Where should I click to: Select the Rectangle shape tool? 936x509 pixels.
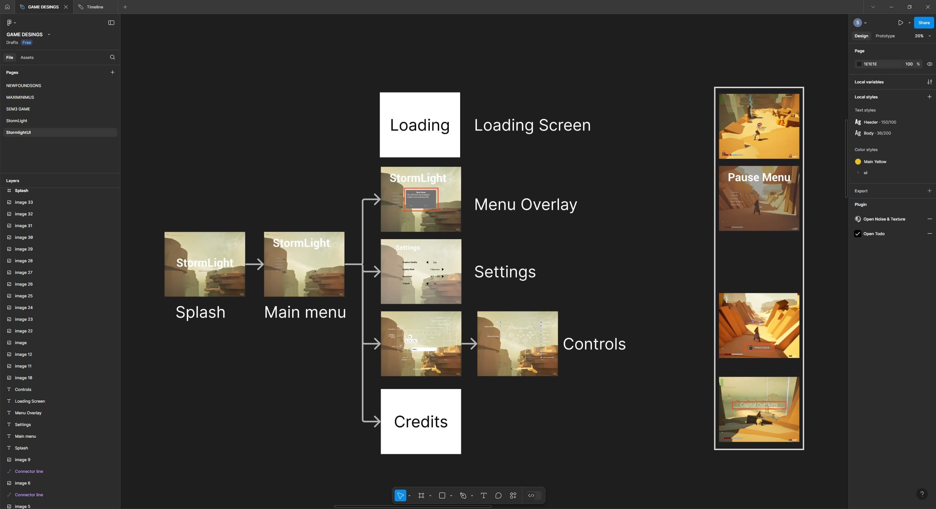click(x=442, y=495)
